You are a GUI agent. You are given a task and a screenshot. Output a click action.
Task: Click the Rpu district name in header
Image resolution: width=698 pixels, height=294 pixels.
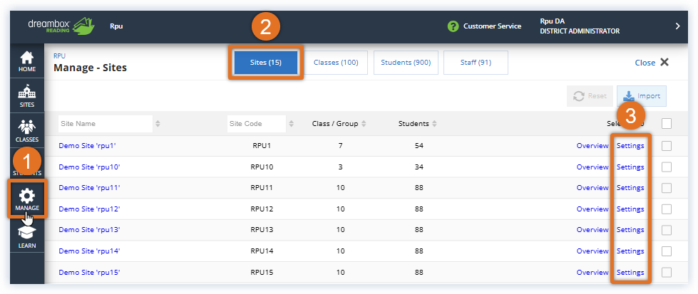[x=116, y=26]
